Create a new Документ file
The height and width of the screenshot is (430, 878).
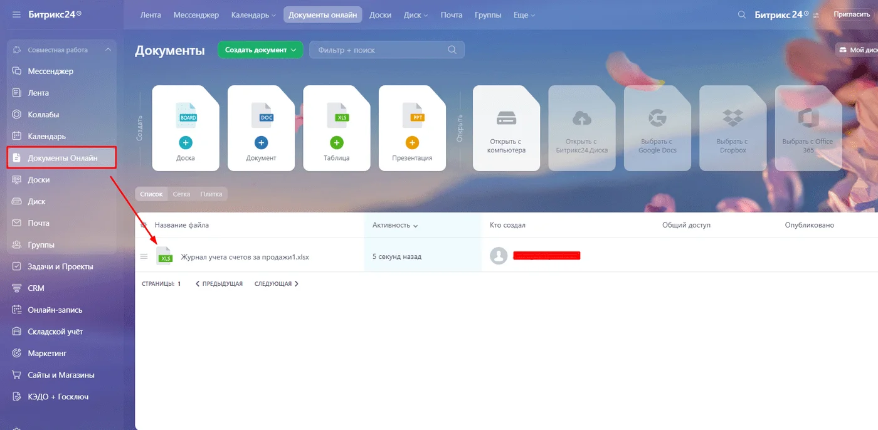coord(261,128)
